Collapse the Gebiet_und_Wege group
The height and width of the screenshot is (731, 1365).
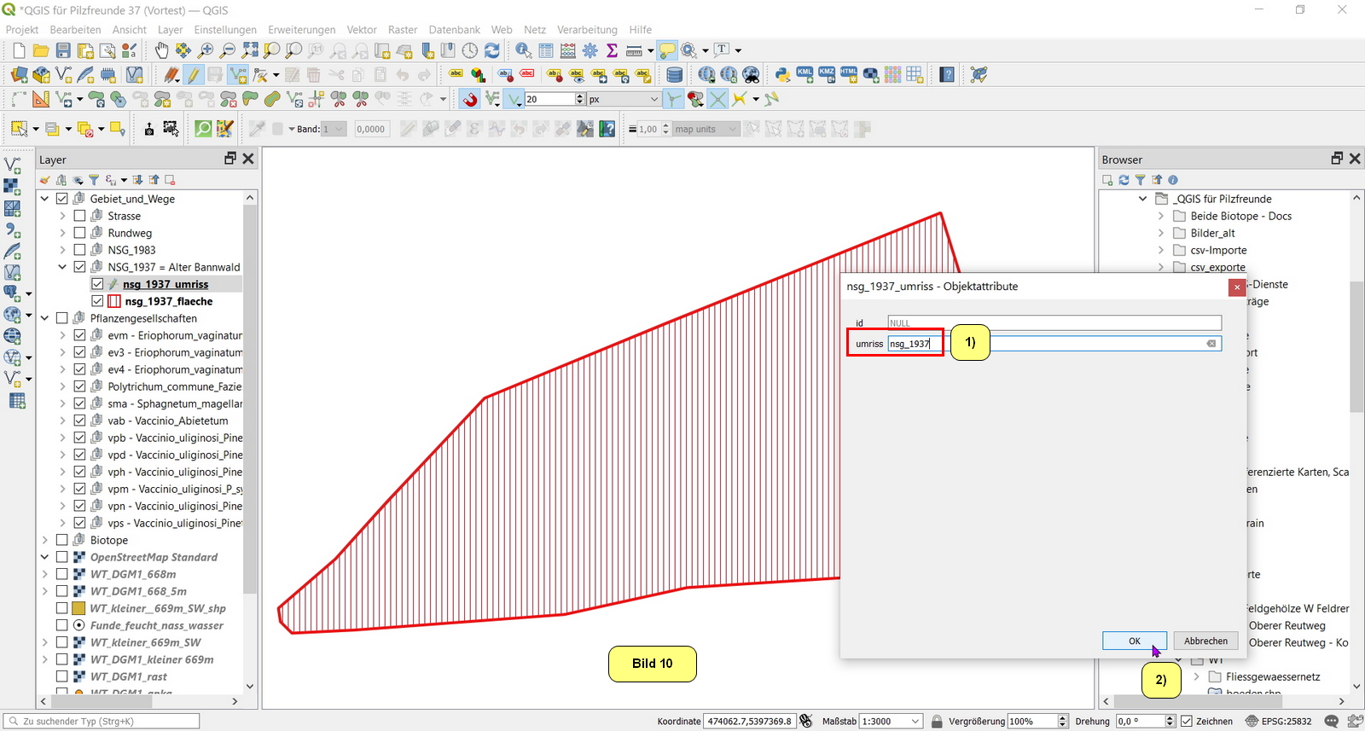click(44, 199)
